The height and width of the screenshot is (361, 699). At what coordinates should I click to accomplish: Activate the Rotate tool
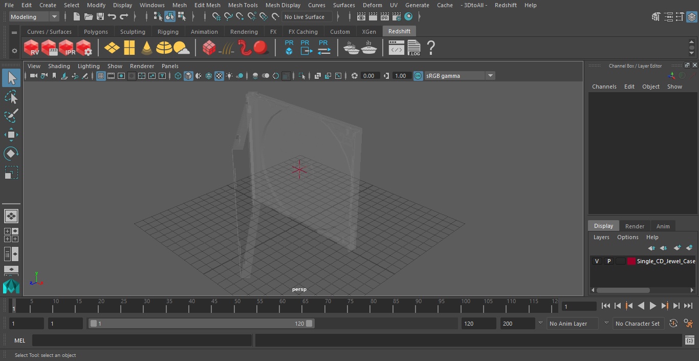pos(11,154)
